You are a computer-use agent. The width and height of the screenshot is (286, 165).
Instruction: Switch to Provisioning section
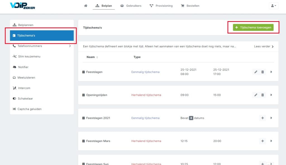tap(161, 6)
